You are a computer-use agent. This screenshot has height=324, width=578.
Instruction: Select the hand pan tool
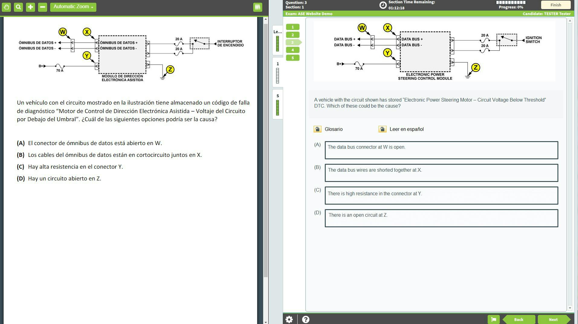6,7
